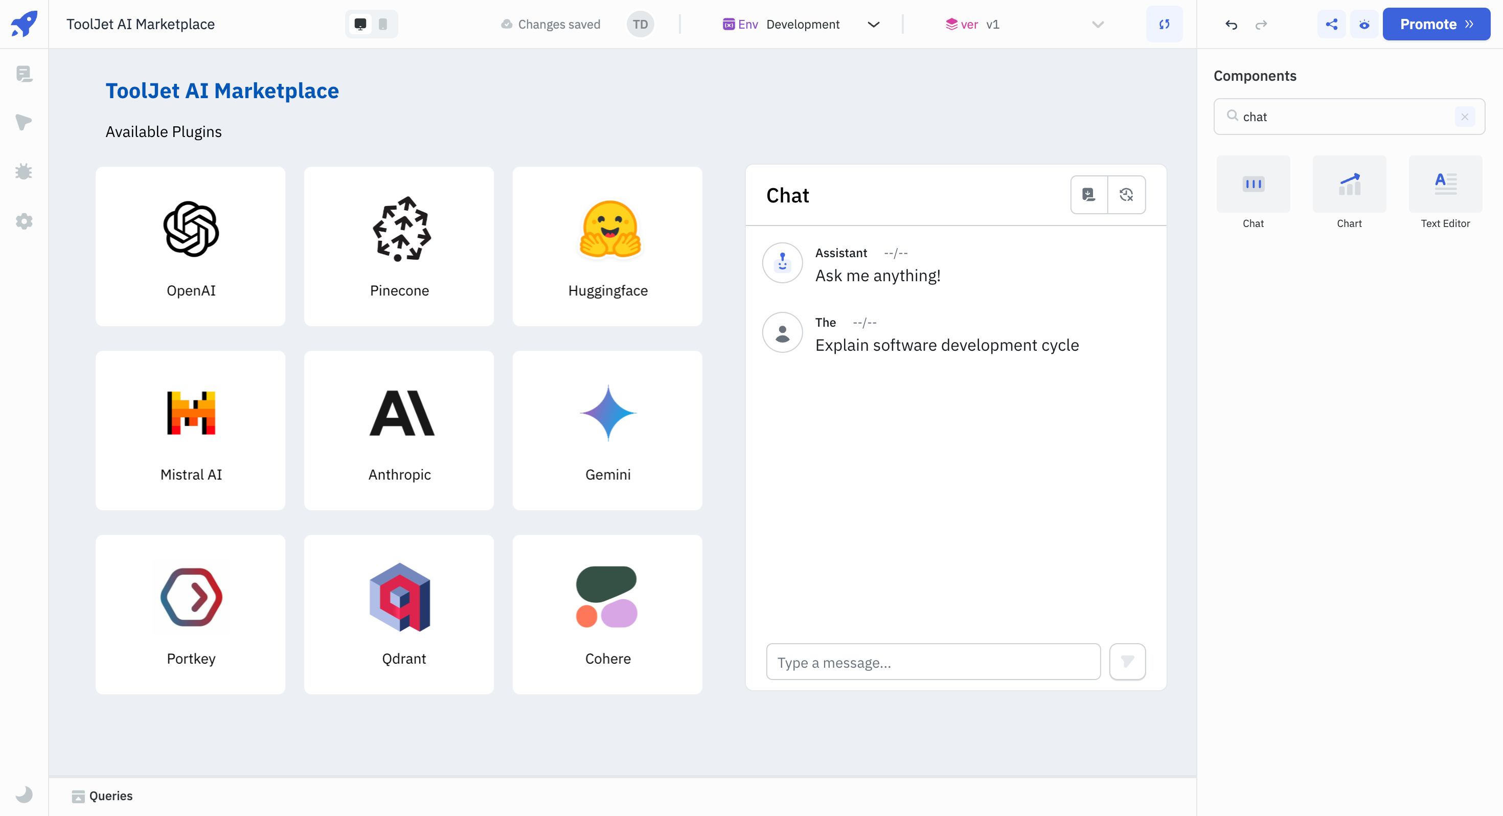Click the chat message send button

click(1128, 662)
